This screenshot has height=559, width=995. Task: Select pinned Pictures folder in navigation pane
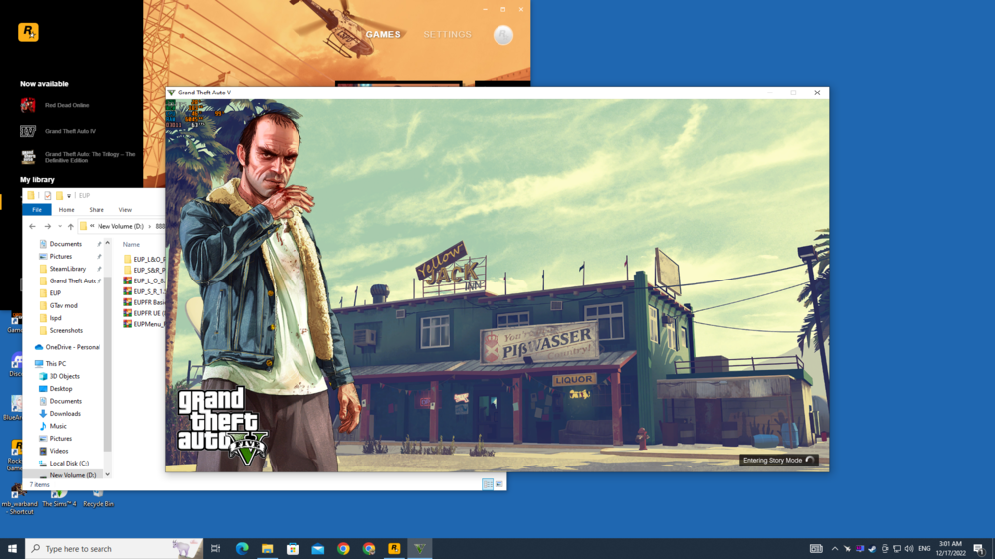(61, 257)
